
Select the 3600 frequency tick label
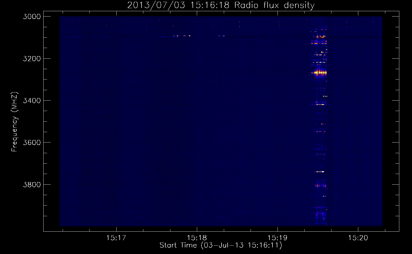click(32, 142)
